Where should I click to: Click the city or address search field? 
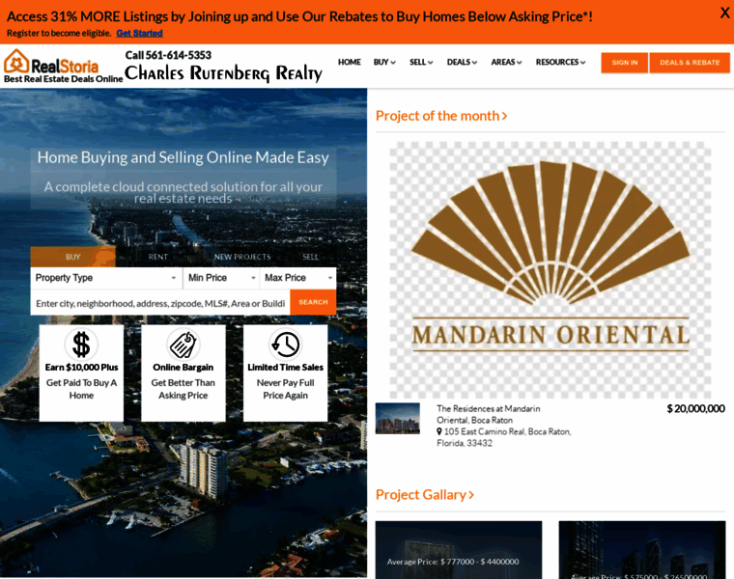pyautogui.click(x=160, y=303)
